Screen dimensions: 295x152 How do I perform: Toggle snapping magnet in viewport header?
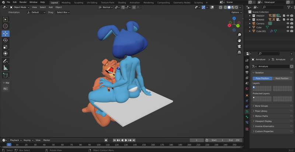point(123,7)
